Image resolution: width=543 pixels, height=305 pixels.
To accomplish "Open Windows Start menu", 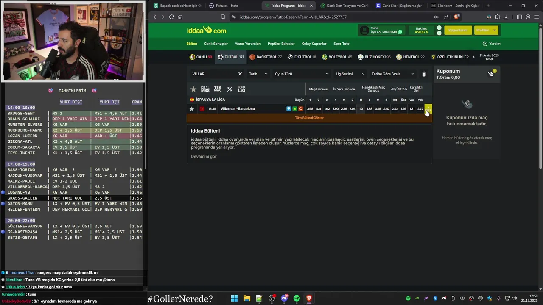I will pyautogui.click(x=234, y=299).
